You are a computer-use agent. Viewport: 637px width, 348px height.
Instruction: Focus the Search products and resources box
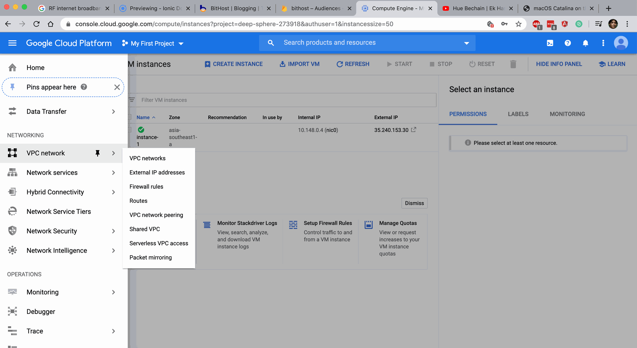click(x=367, y=43)
